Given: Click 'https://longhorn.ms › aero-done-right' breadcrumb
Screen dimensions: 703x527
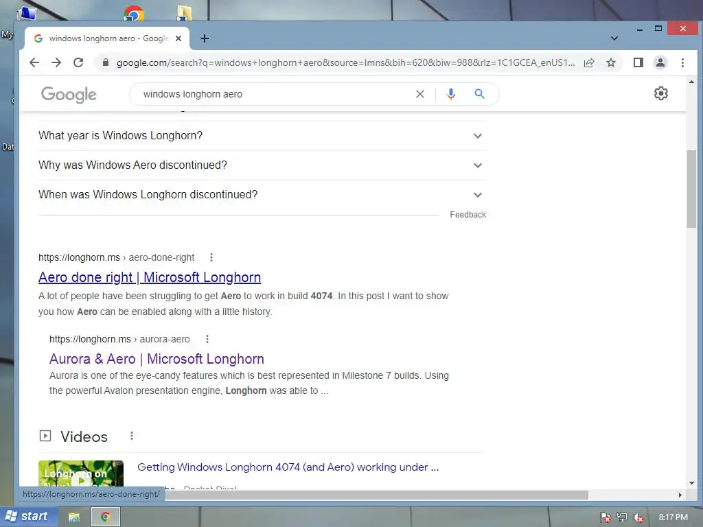Looking at the screenshot, I should pyautogui.click(x=116, y=257).
